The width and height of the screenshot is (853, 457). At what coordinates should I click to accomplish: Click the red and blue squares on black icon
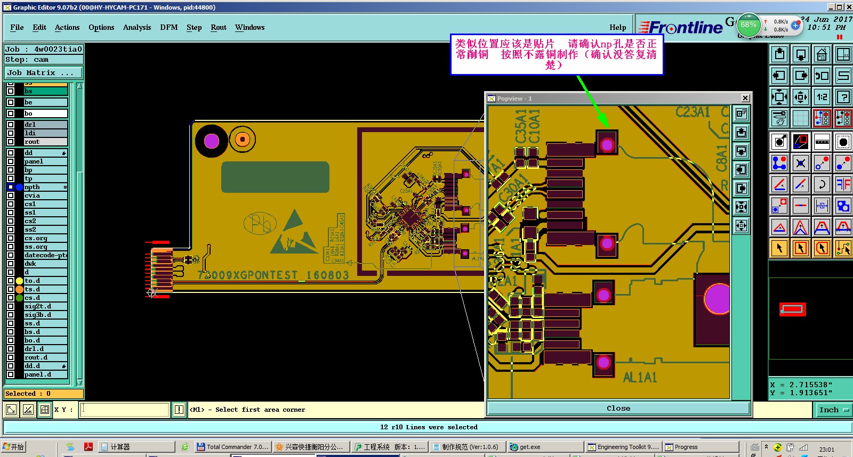point(801,142)
